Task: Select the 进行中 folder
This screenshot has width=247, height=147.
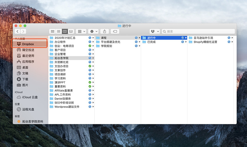Action: (x=164, y=38)
